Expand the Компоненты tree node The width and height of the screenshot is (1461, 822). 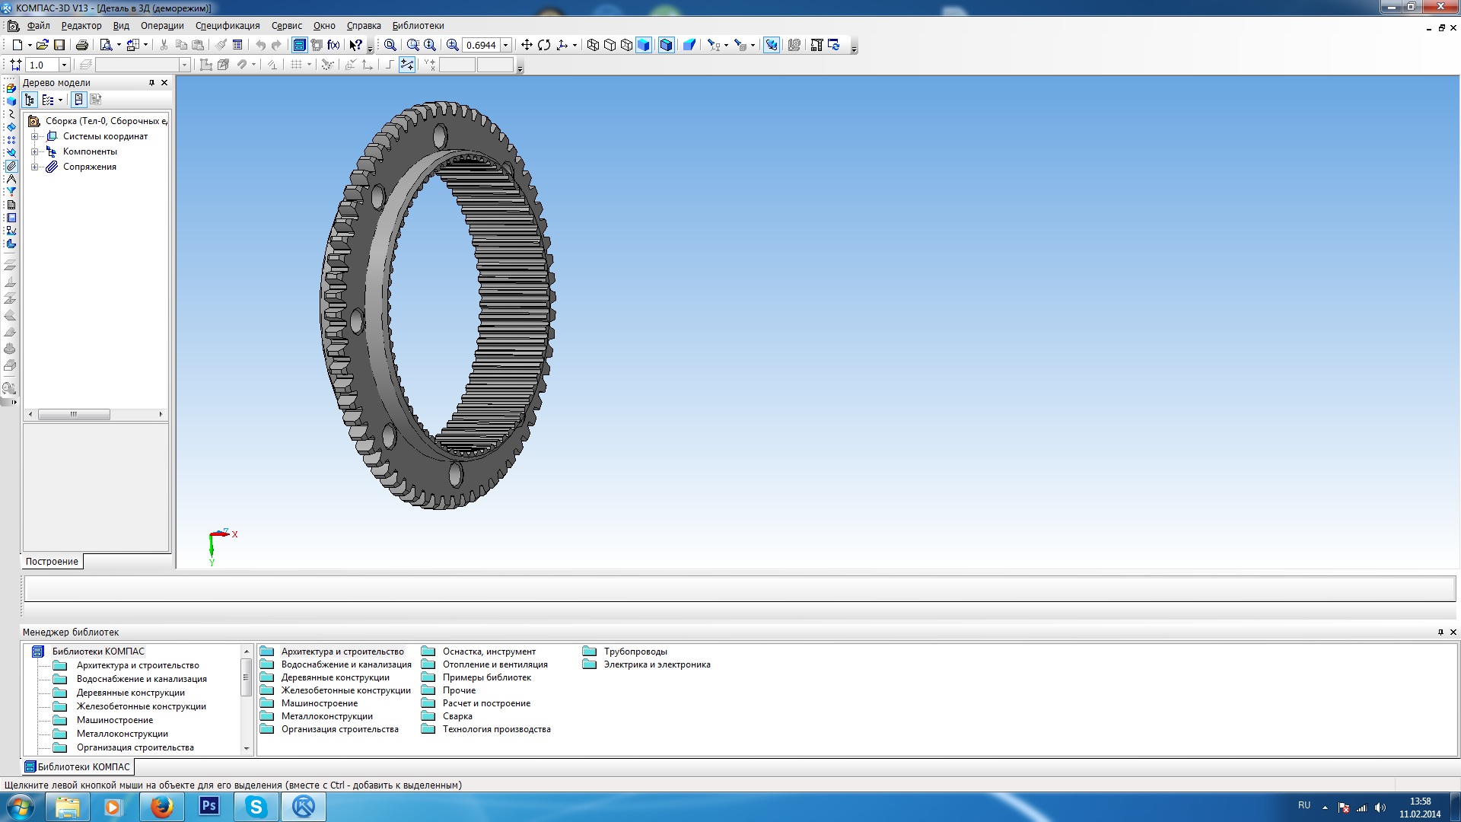click(x=34, y=151)
